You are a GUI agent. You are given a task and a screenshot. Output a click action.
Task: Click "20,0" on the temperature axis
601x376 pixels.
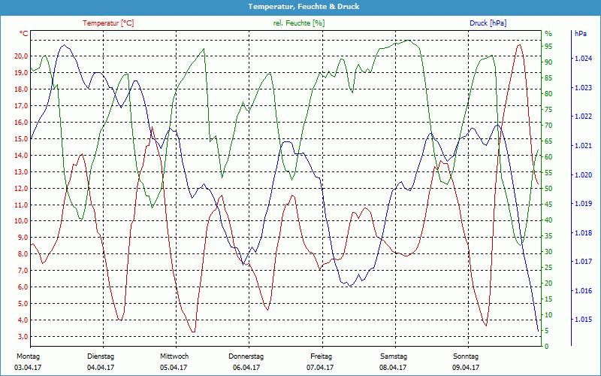click(x=21, y=56)
